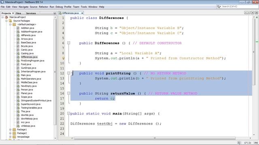Select BaseClass.java file
The width and height of the screenshot is (259, 145).
(x=28, y=42)
